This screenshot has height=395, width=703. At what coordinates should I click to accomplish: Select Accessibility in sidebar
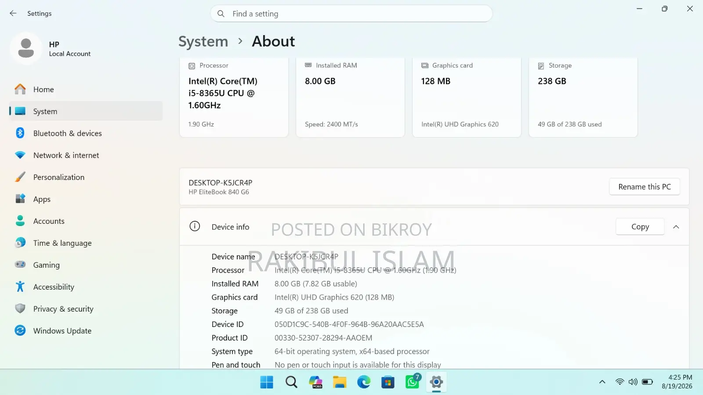point(86,287)
